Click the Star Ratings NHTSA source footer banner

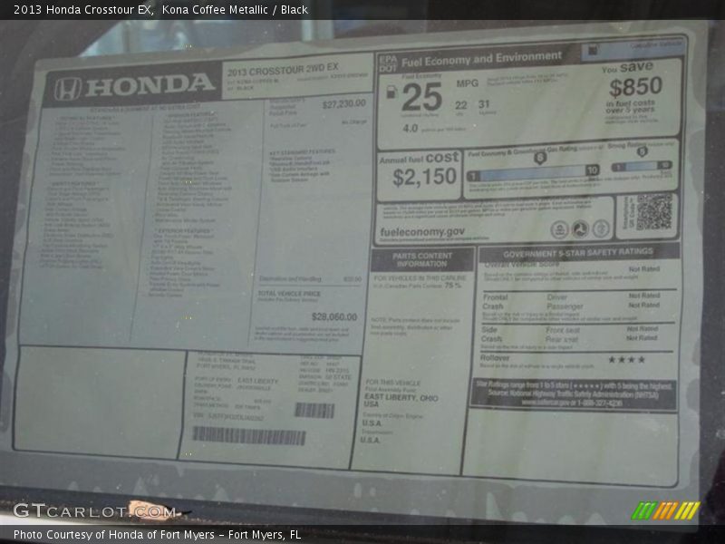(x=574, y=393)
